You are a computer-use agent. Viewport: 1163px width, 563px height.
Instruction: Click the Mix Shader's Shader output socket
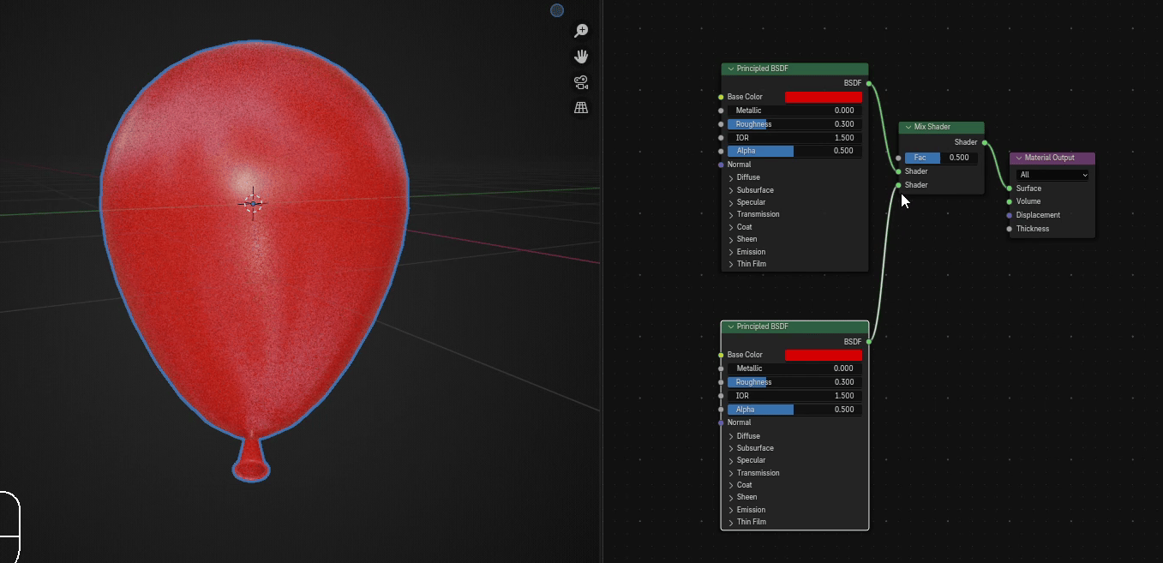[x=984, y=142]
